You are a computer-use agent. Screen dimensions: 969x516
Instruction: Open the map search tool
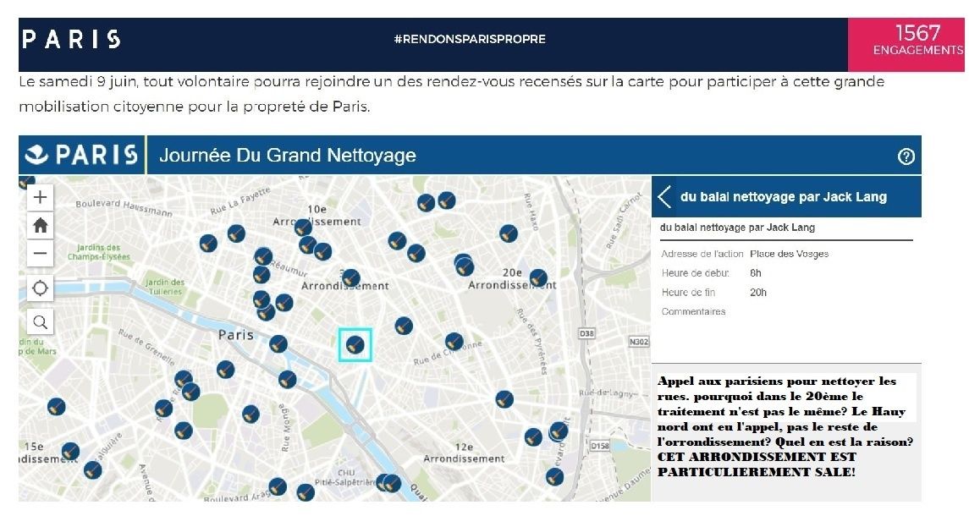(40, 322)
